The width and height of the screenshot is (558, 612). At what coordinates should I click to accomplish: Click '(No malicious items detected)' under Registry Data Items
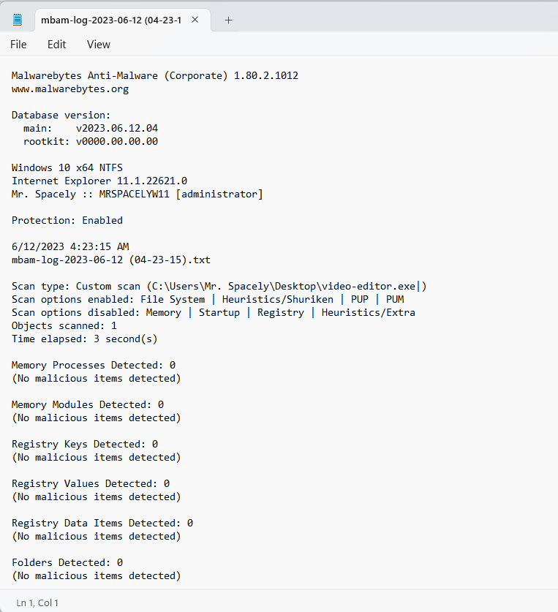tap(97, 536)
